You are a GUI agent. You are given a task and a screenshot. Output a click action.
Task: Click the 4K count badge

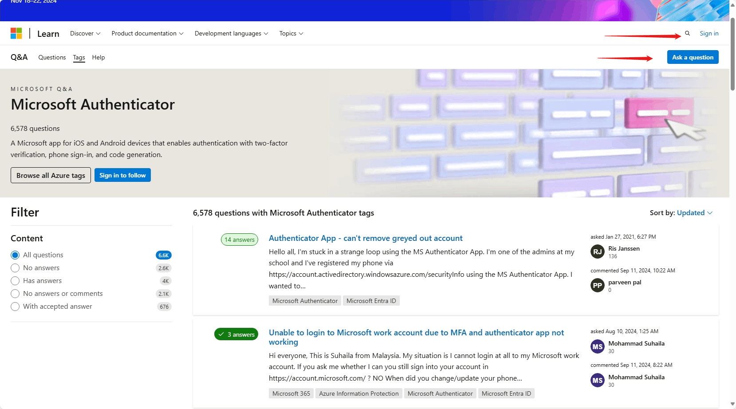(x=165, y=281)
